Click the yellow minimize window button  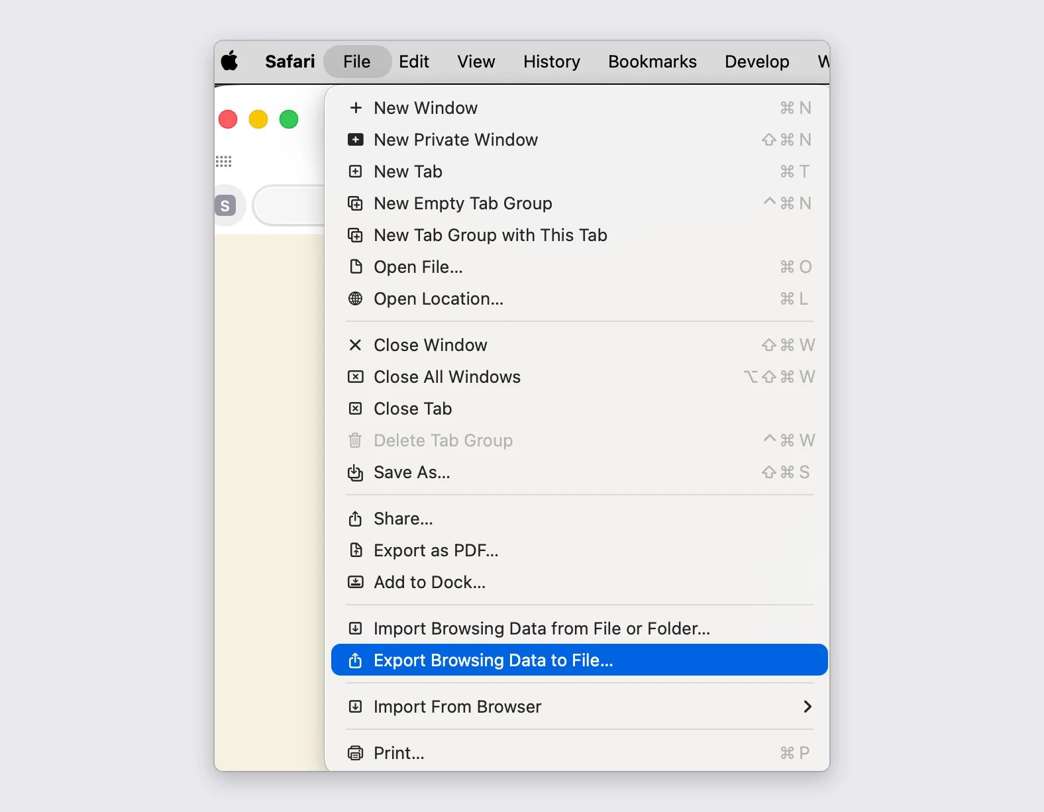[x=258, y=119]
